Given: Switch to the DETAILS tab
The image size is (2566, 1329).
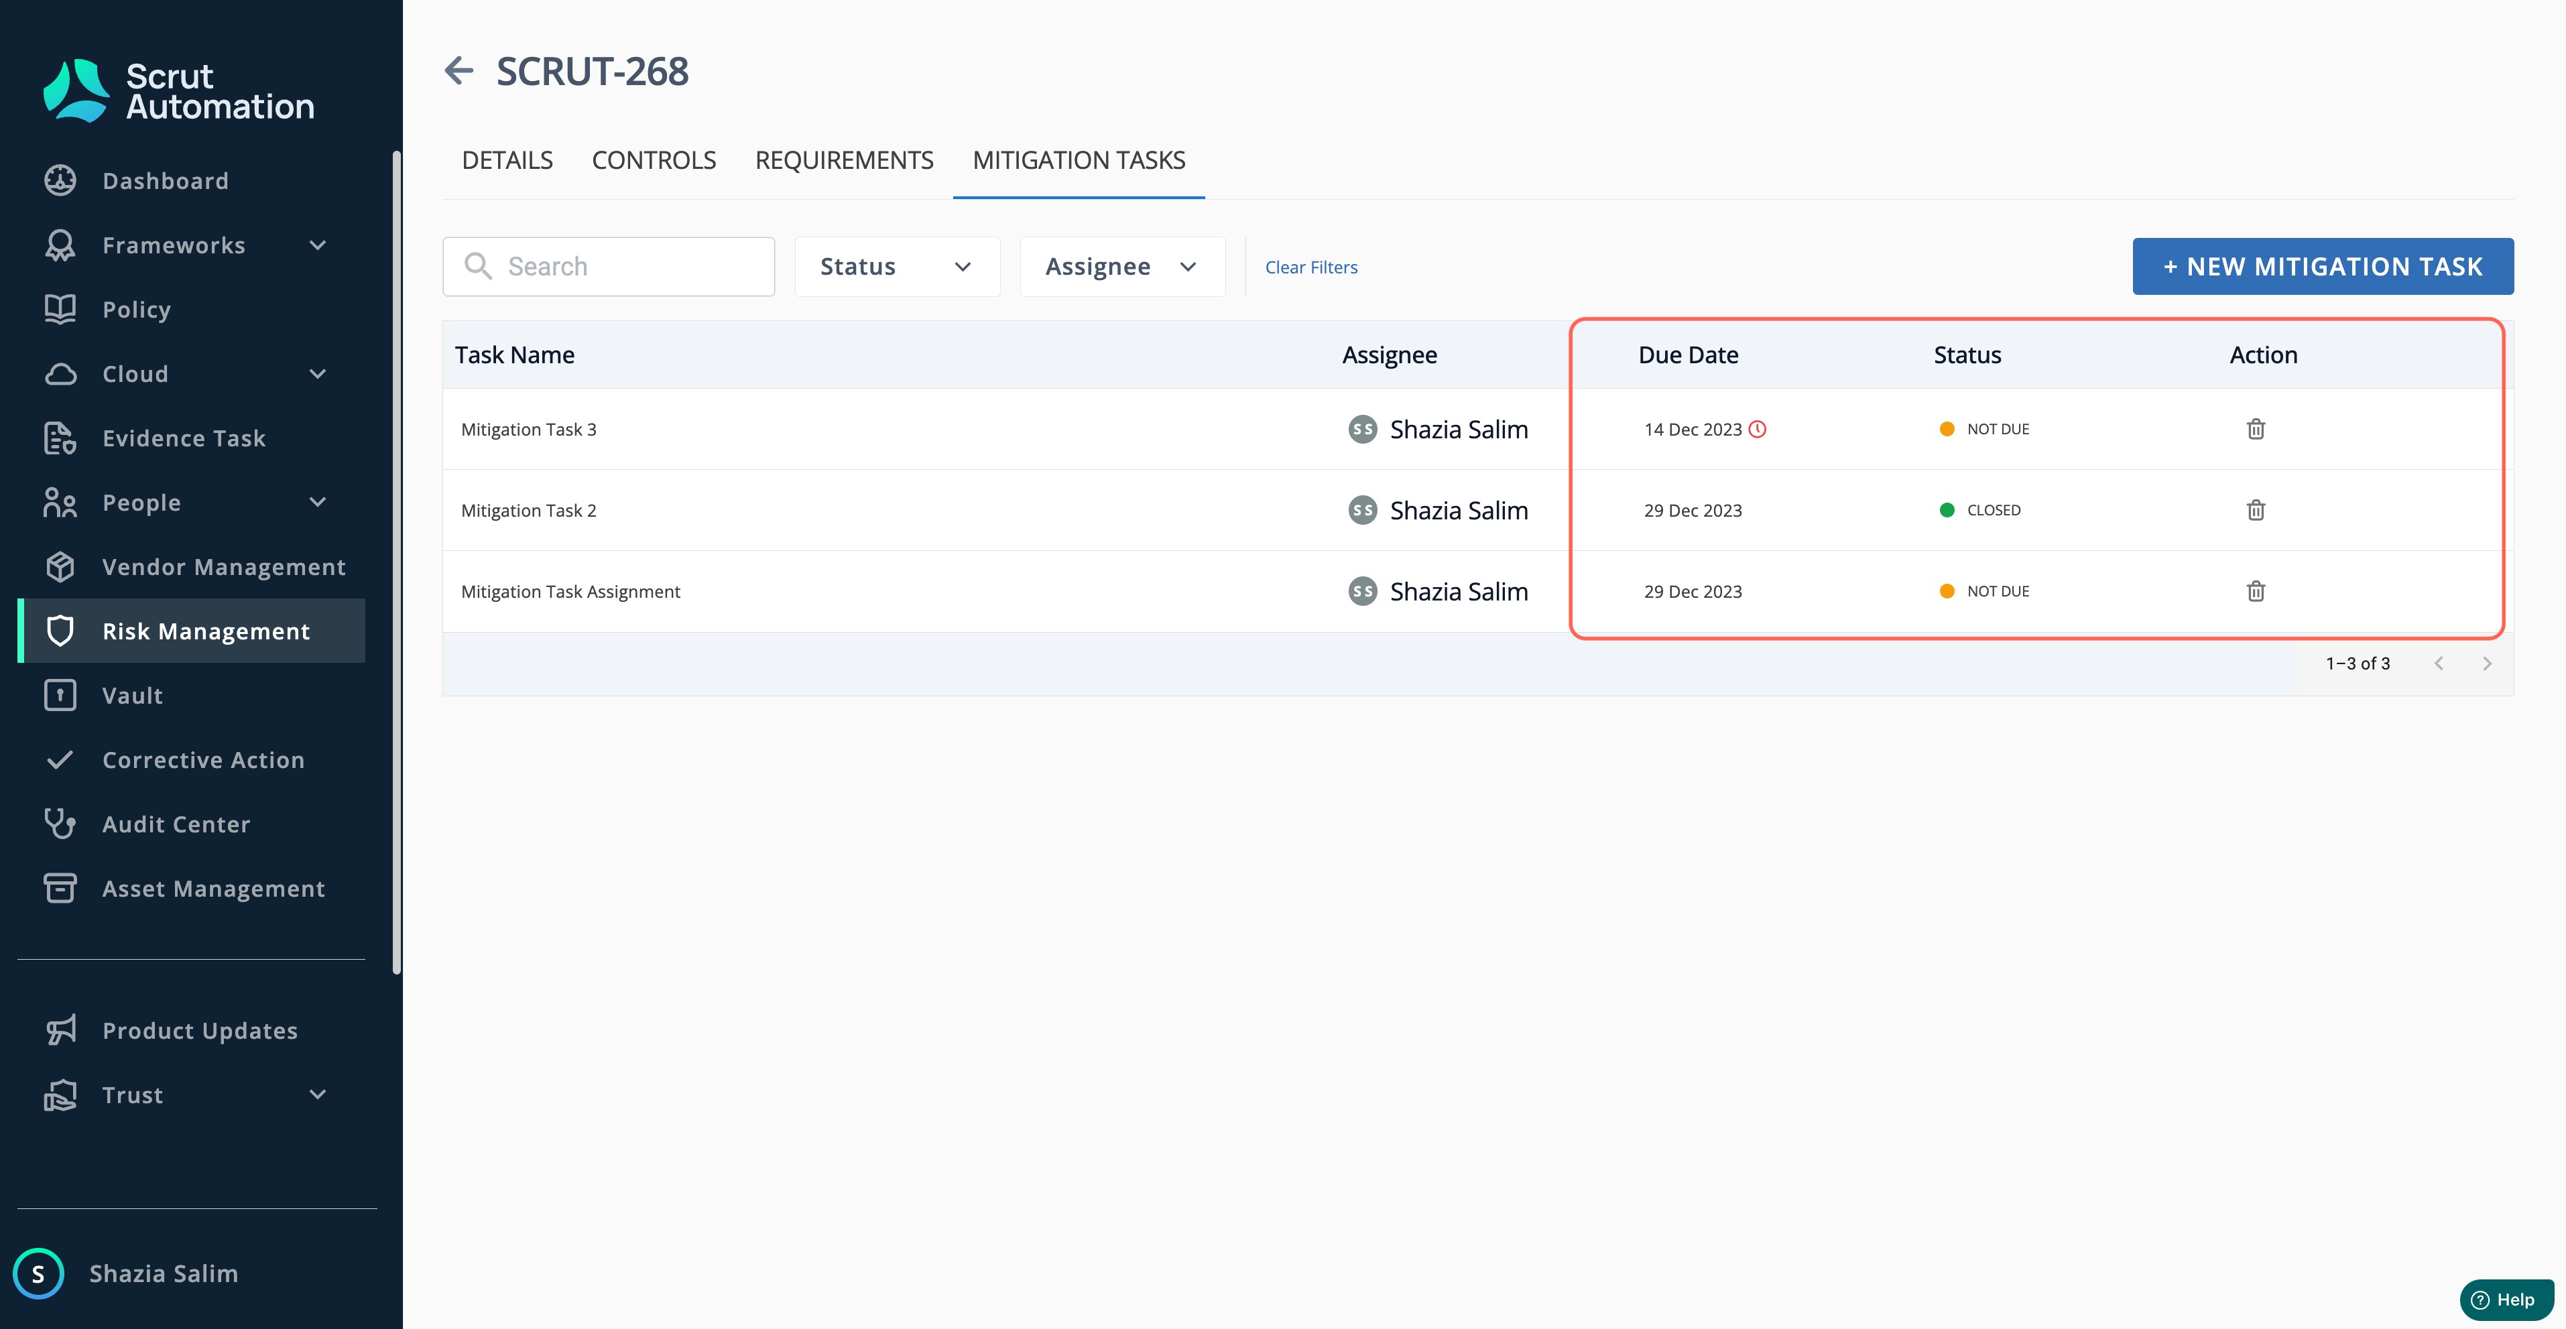Looking at the screenshot, I should click(x=507, y=160).
